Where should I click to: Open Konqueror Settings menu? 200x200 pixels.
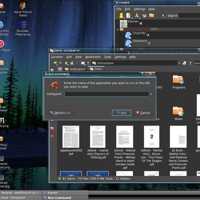point(120,57)
